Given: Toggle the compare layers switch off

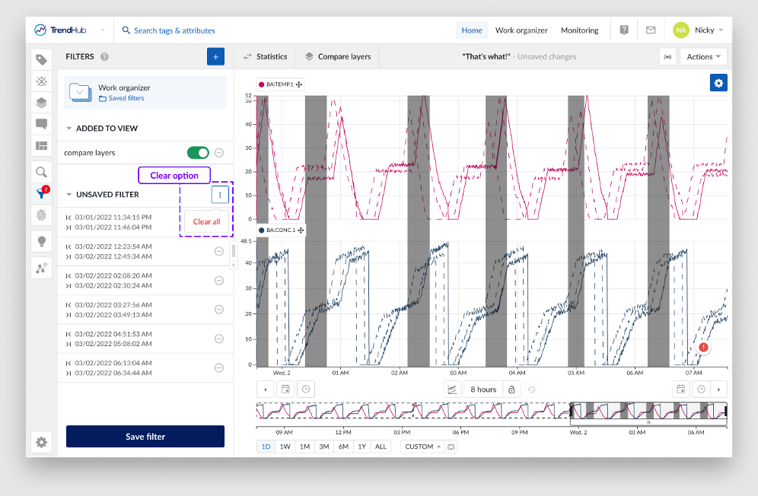Looking at the screenshot, I should 198,153.
